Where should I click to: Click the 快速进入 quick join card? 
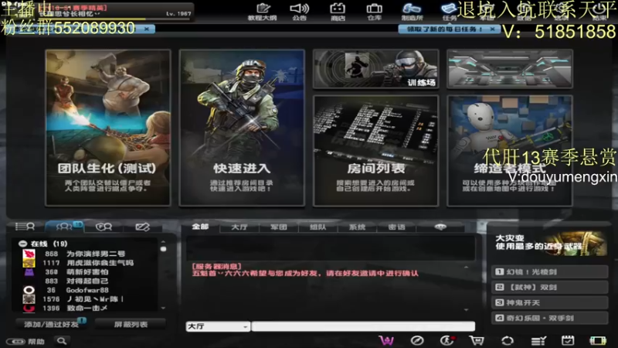(242, 128)
